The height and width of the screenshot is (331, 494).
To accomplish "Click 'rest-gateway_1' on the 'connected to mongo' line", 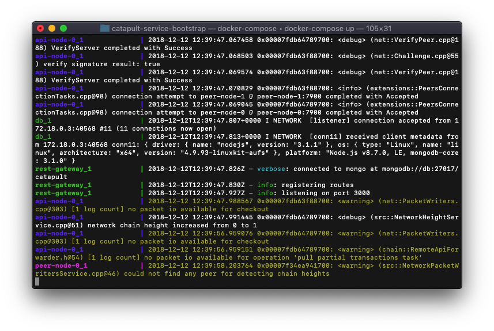I will point(63,169).
